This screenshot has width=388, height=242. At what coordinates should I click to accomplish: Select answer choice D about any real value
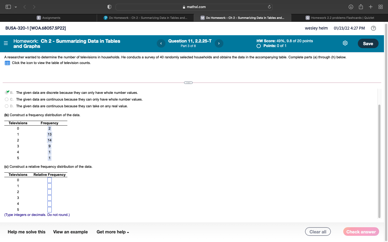pyautogui.click(x=6, y=106)
